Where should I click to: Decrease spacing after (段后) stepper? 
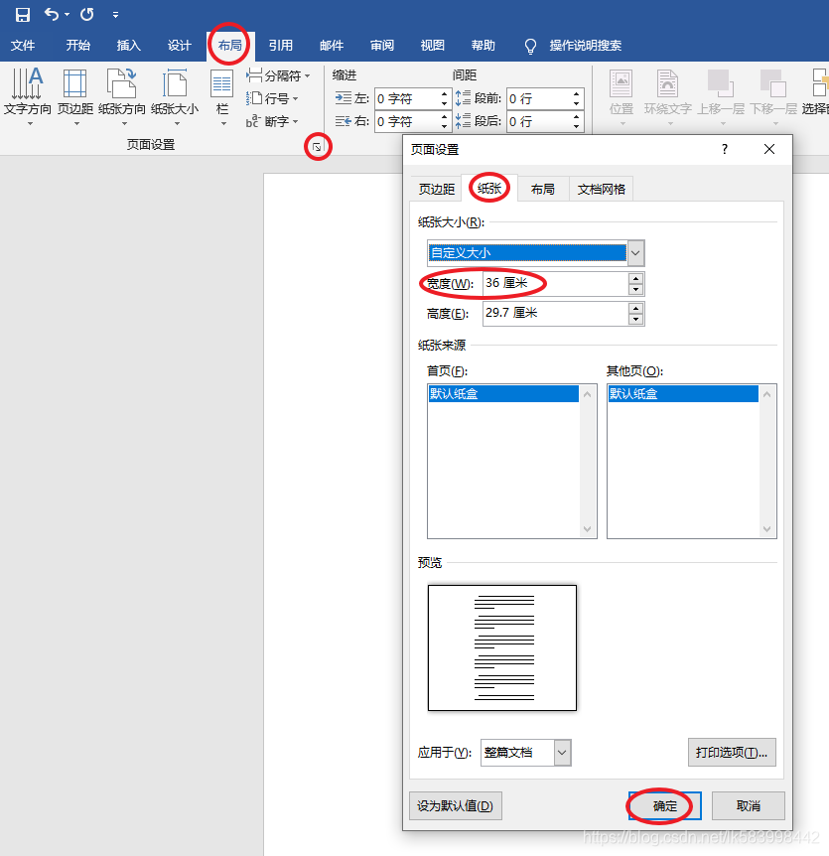click(576, 126)
